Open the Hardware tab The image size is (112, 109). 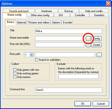point(47,11)
